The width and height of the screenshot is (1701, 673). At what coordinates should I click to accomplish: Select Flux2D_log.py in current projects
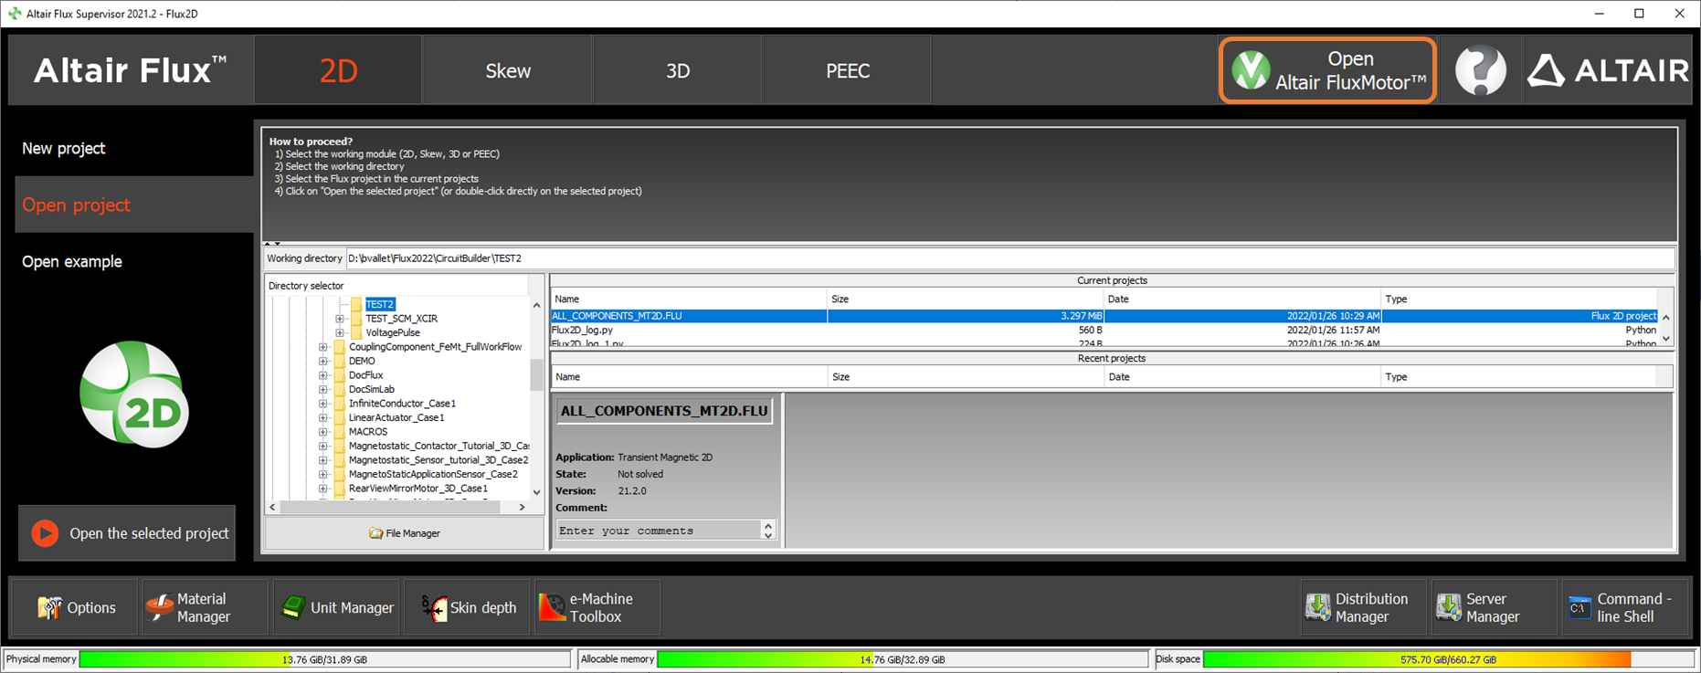click(582, 331)
